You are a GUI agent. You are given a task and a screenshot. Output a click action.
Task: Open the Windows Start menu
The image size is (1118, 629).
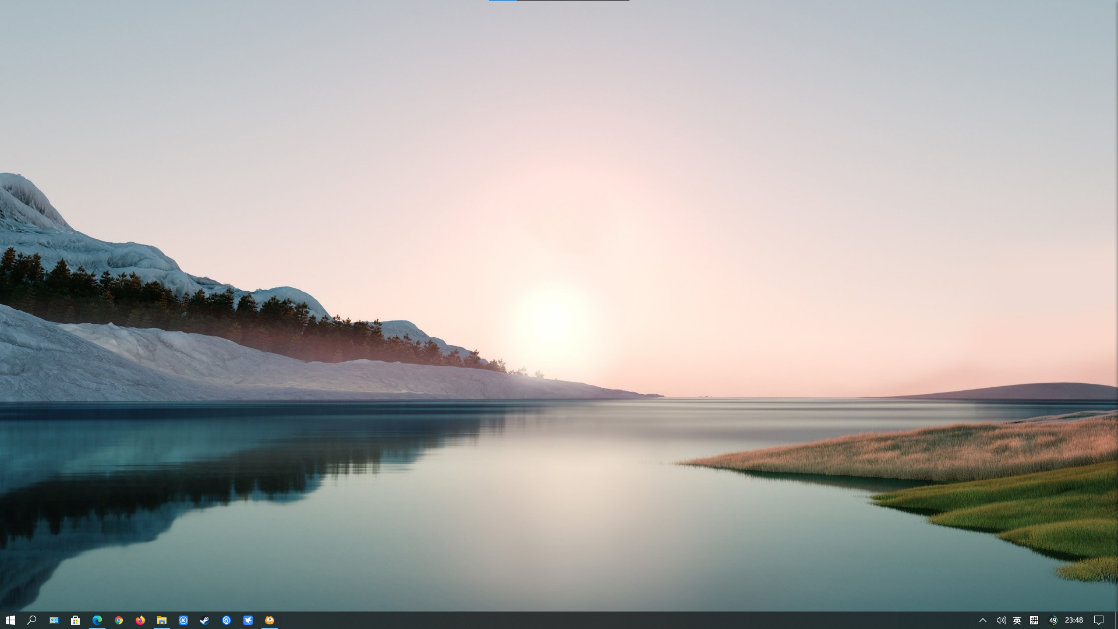[x=10, y=620]
